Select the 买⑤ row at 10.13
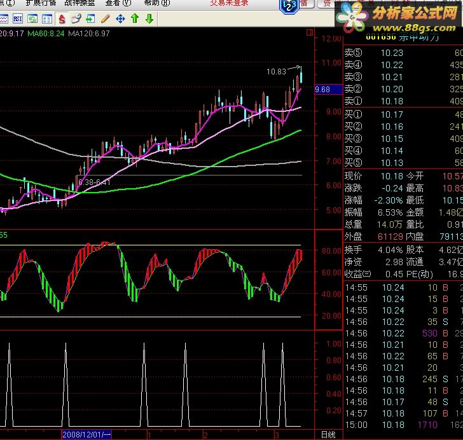 (x=403, y=163)
